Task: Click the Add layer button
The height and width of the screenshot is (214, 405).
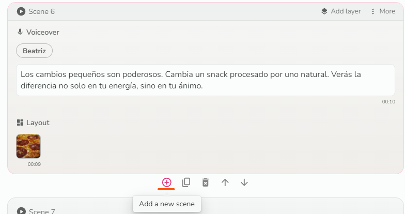Action: [341, 11]
